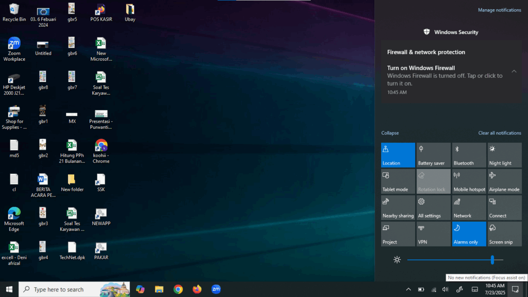Select the TechNet.dpk file icon
528x297 pixels.
click(x=72, y=251)
